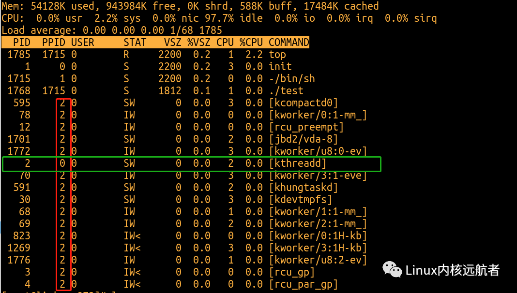Click the Linux内核远航者 watermark text
Viewport: 517px width, 293px height.
pyautogui.click(x=452, y=270)
